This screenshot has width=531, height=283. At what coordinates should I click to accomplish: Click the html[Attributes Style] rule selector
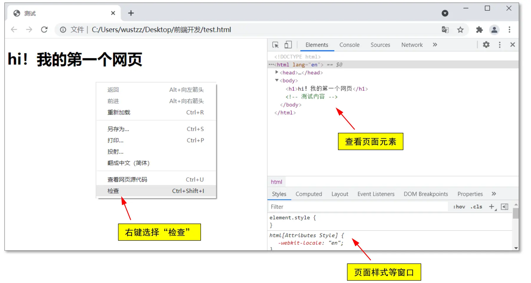[304, 235]
